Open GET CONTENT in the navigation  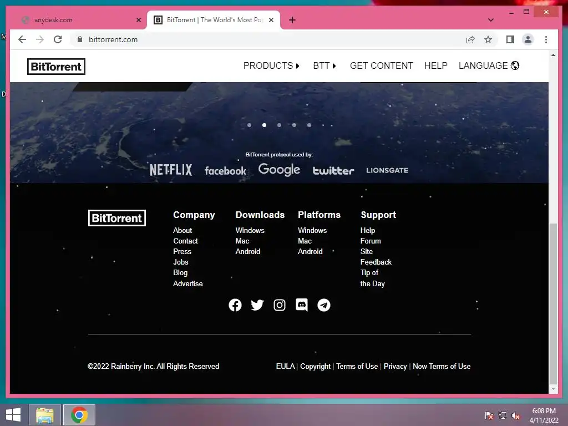tap(381, 65)
